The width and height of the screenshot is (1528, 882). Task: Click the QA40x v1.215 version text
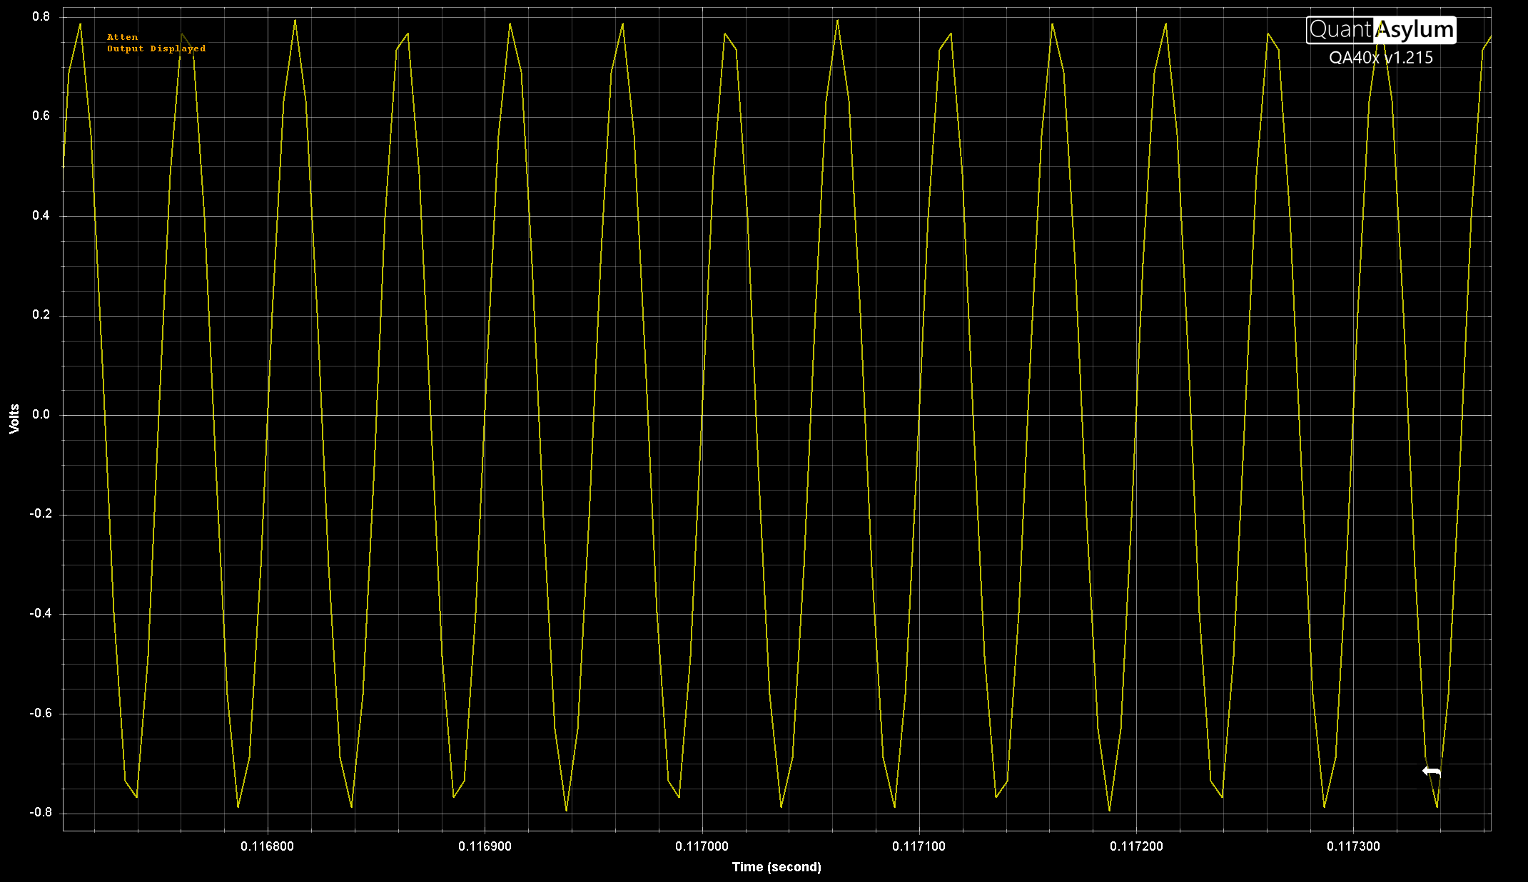1380,58
